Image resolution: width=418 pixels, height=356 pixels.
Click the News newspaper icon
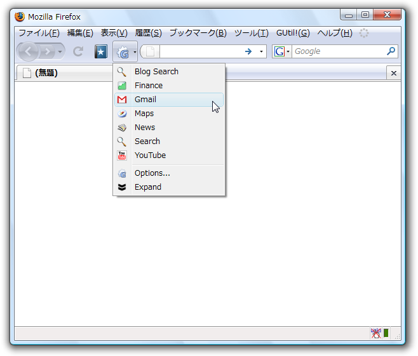122,128
